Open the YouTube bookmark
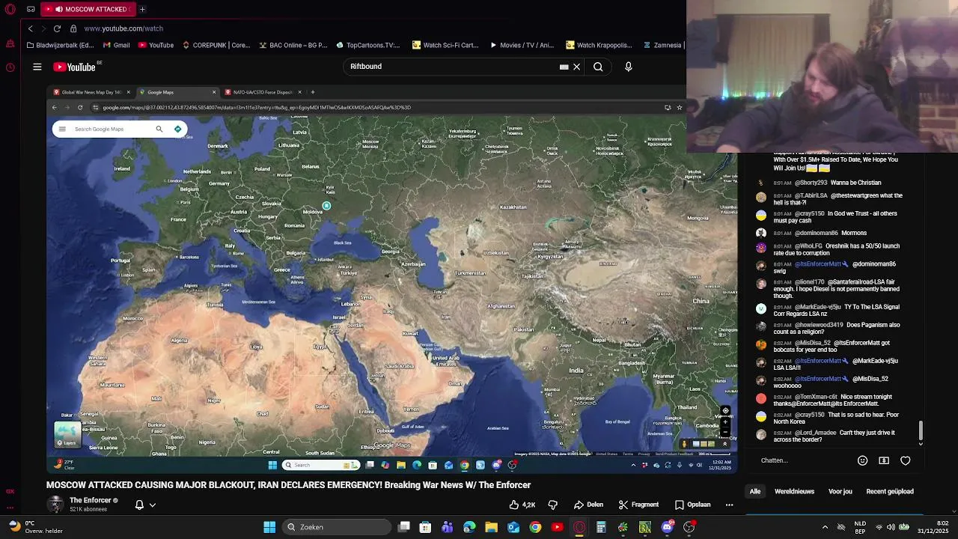958x539 pixels. tap(155, 45)
